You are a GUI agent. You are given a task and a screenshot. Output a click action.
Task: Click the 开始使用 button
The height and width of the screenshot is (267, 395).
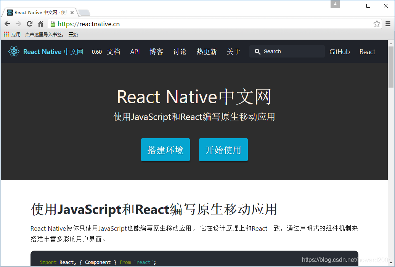(223, 150)
